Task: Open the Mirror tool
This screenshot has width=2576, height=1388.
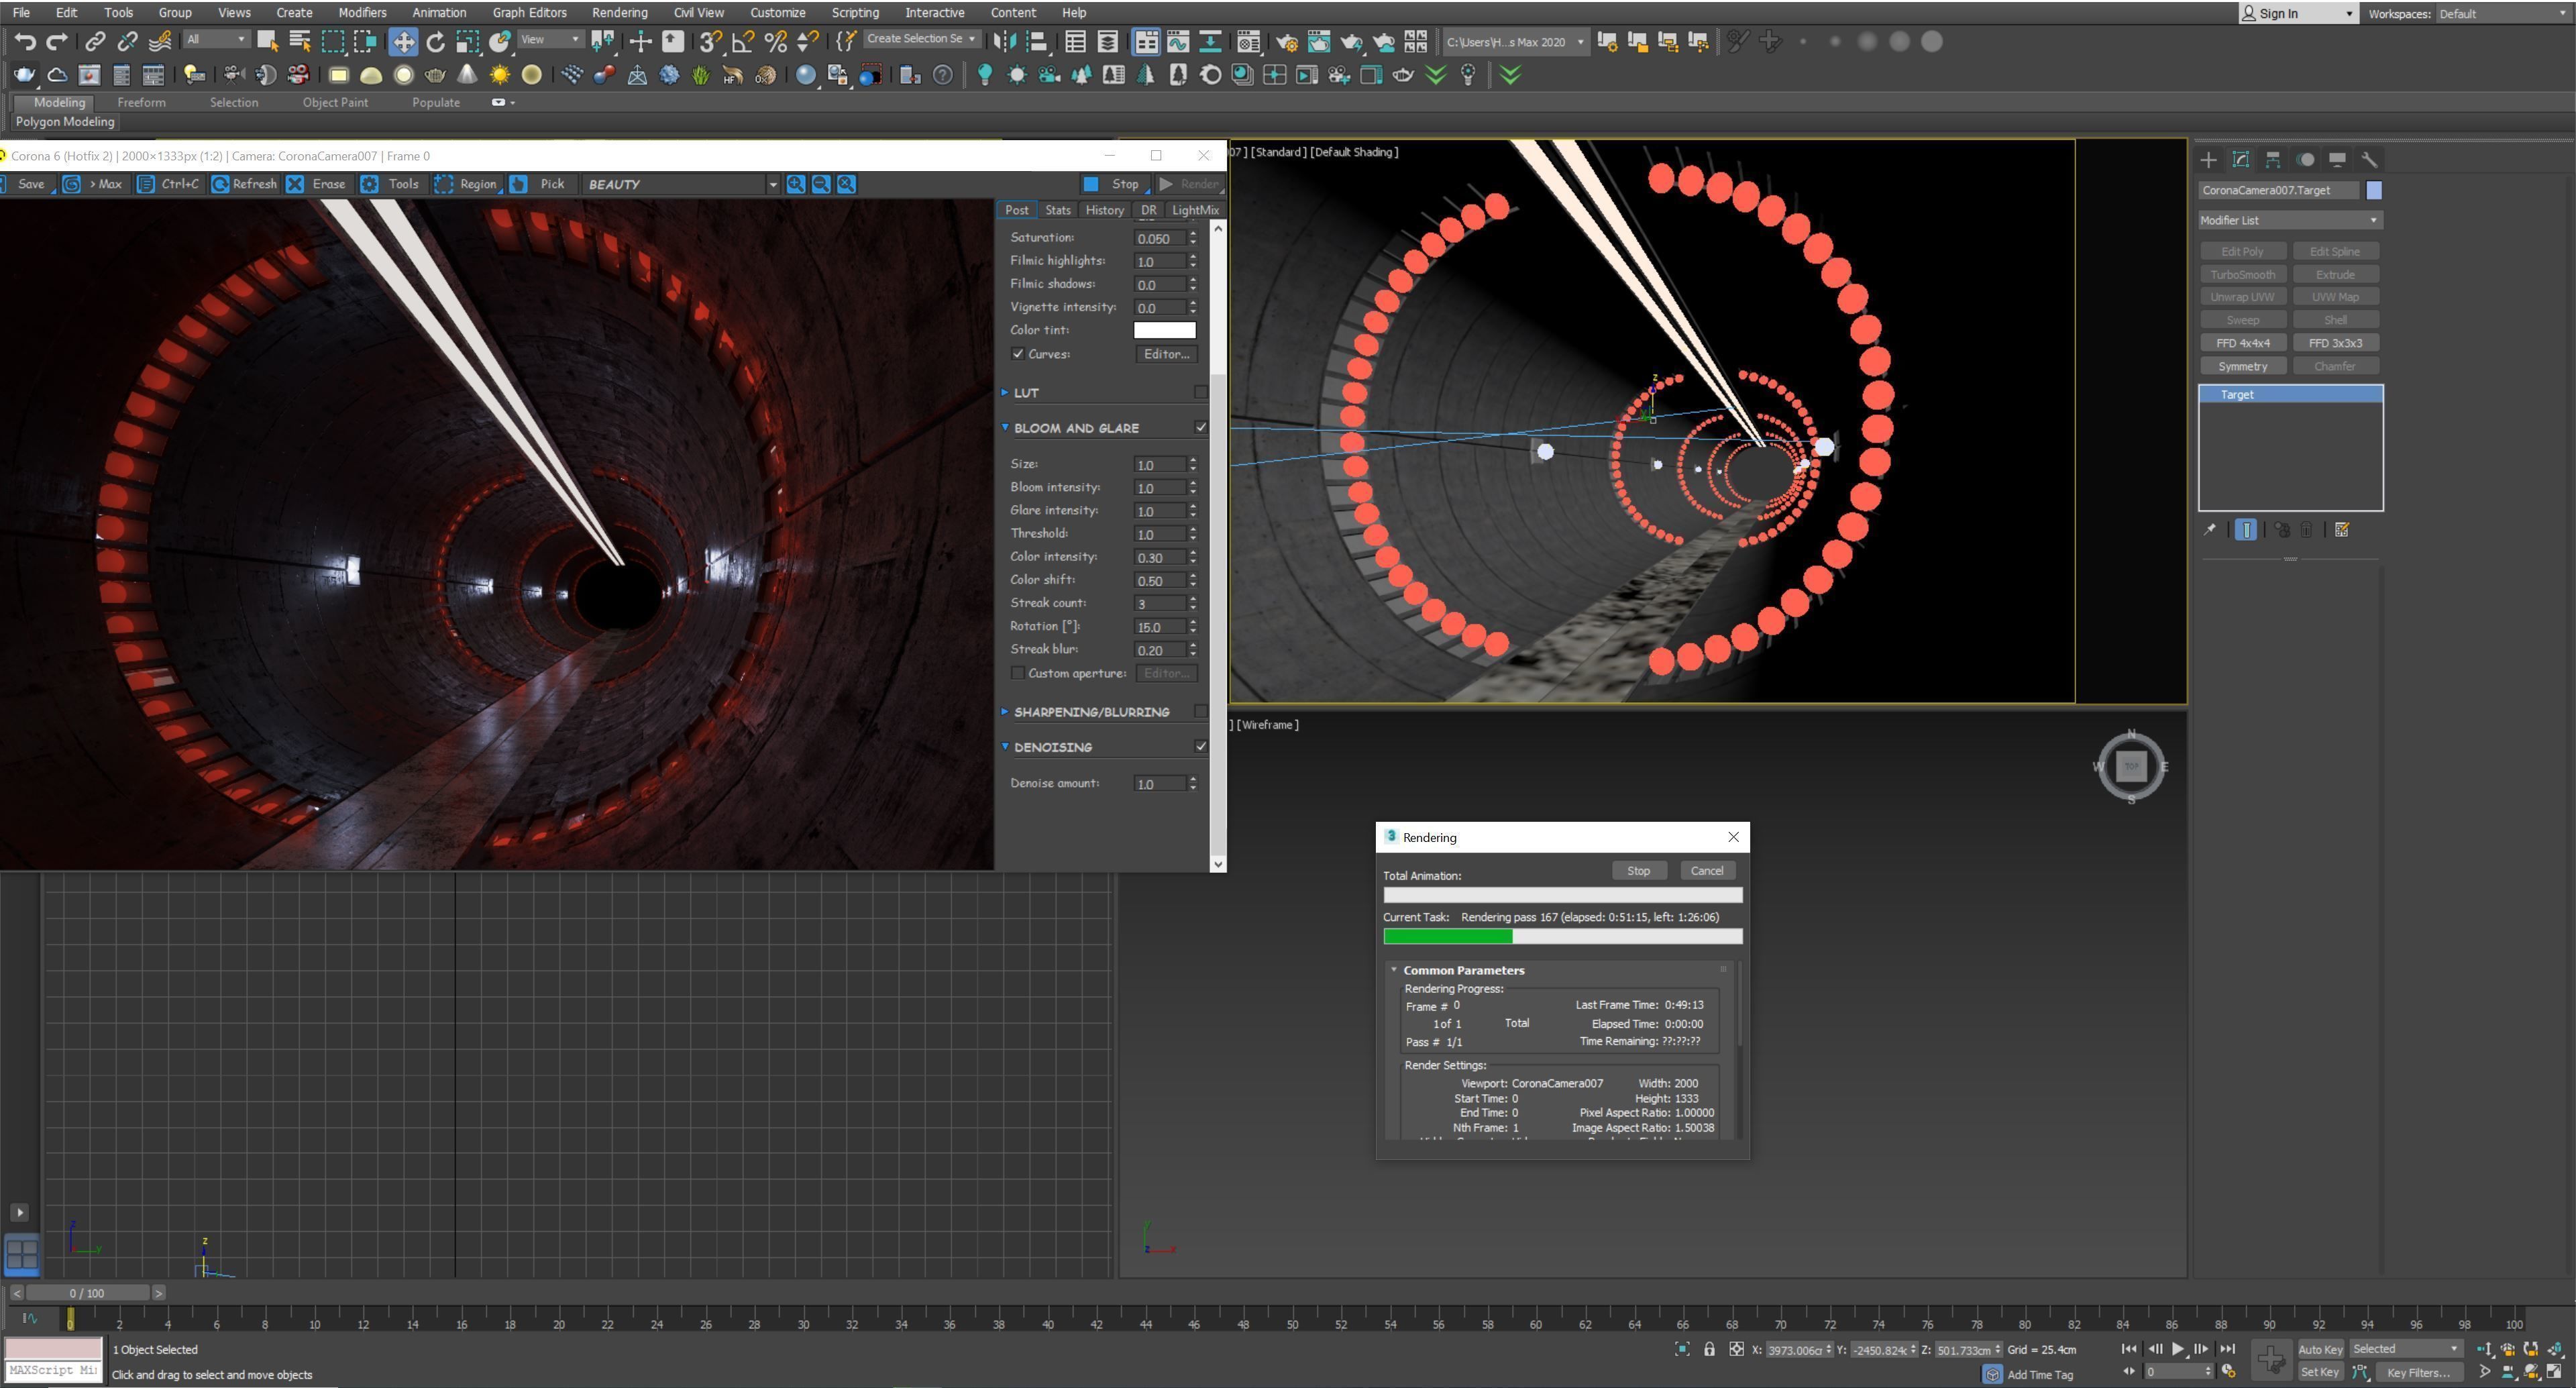Action: click(1005, 41)
